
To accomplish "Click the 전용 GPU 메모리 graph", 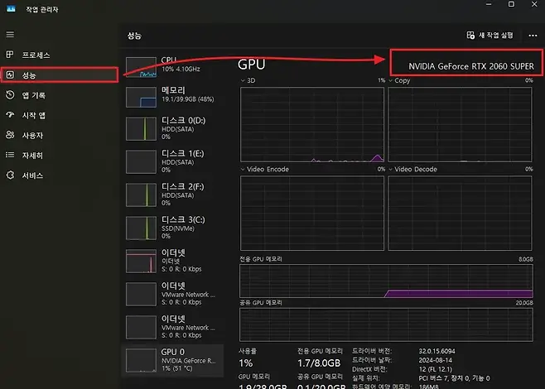I will tap(386, 281).
